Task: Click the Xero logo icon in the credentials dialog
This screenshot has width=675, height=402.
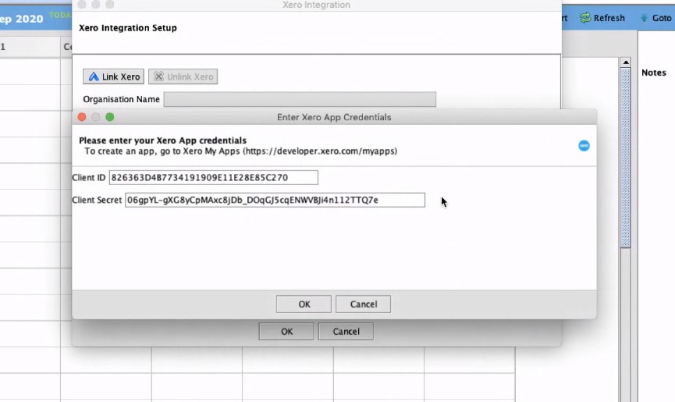Action: (x=584, y=145)
